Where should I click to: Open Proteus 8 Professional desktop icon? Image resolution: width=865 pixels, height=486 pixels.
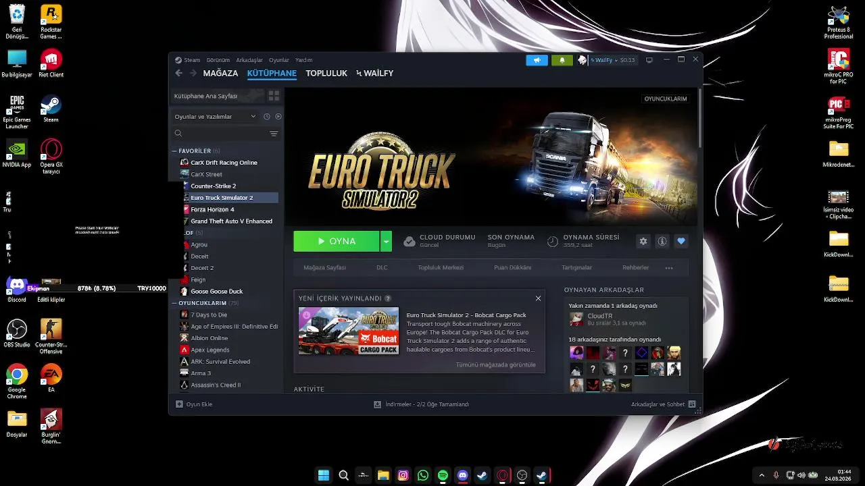pos(839,22)
